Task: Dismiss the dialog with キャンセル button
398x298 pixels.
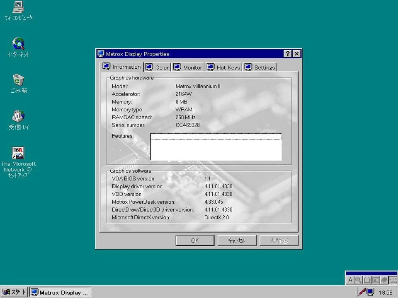Action: click(x=237, y=240)
